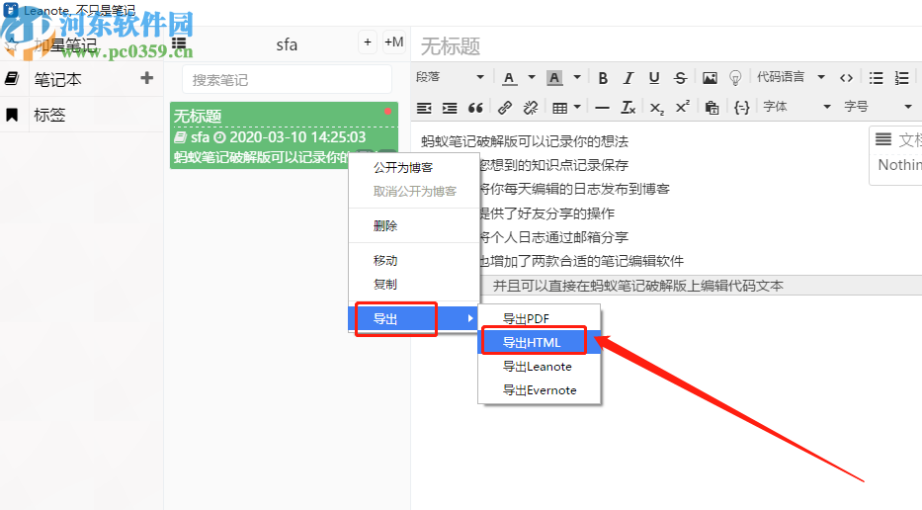The image size is (922, 510).
Task: Apply strikethrough formatting
Action: [x=680, y=78]
